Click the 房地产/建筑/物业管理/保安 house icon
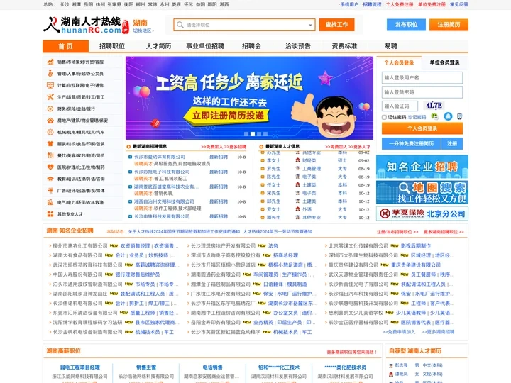This screenshot has height=383, width=511. [50, 121]
